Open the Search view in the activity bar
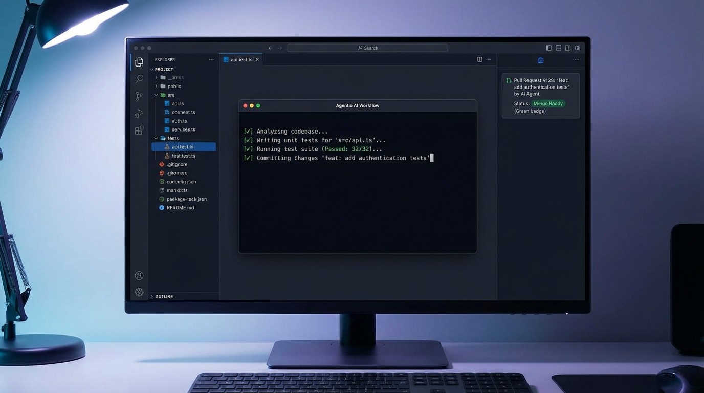The image size is (704, 393). pyautogui.click(x=139, y=79)
